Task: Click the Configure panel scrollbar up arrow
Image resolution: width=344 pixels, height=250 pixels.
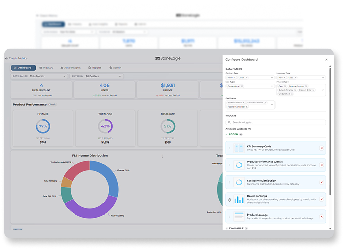Action: [x=330, y=66]
